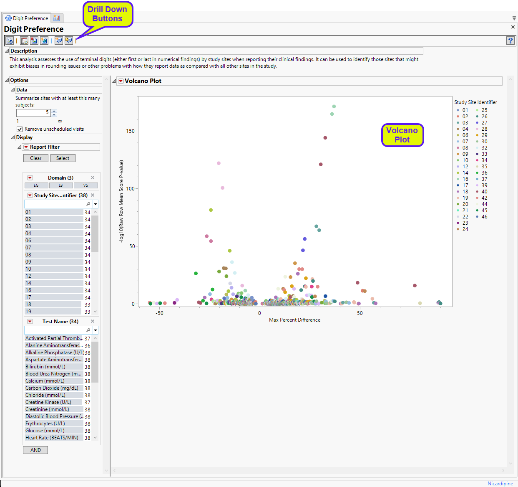Open the Study Site Identifier search dropdown arrow
The width and height of the screenshot is (518, 487).
pos(96,204)
